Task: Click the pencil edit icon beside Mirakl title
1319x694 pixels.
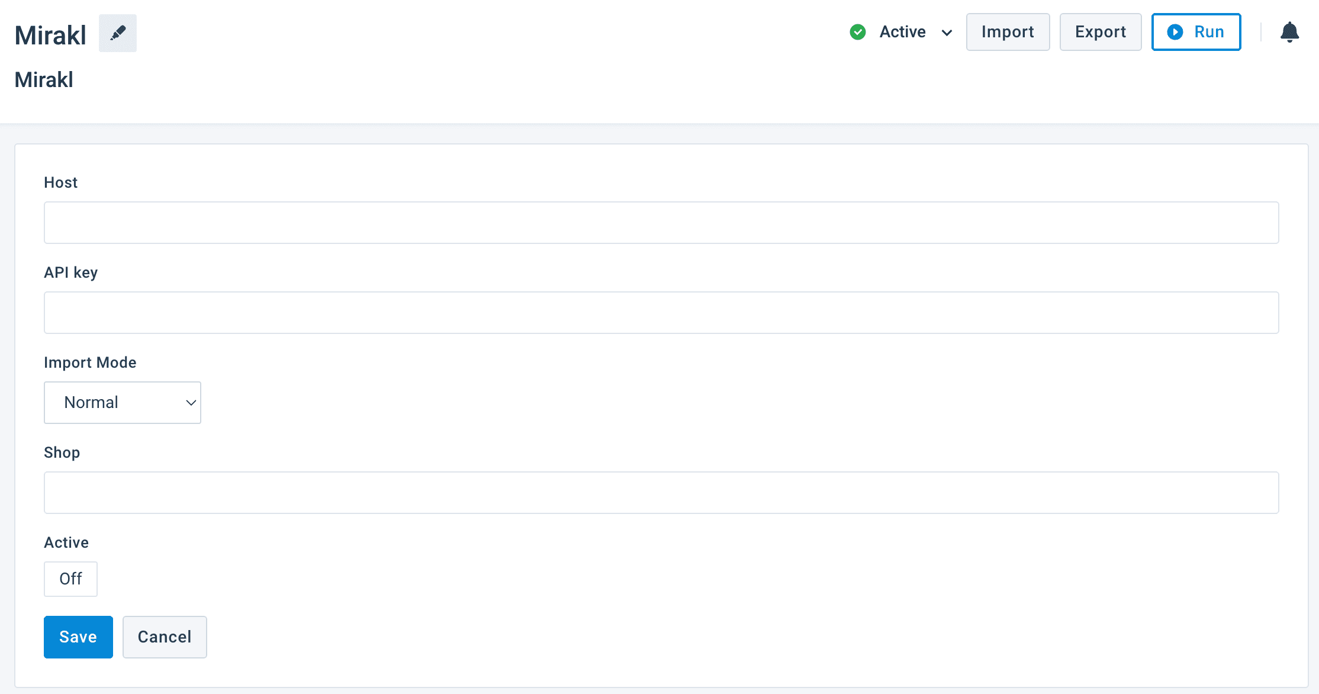Action: point(117,33)
